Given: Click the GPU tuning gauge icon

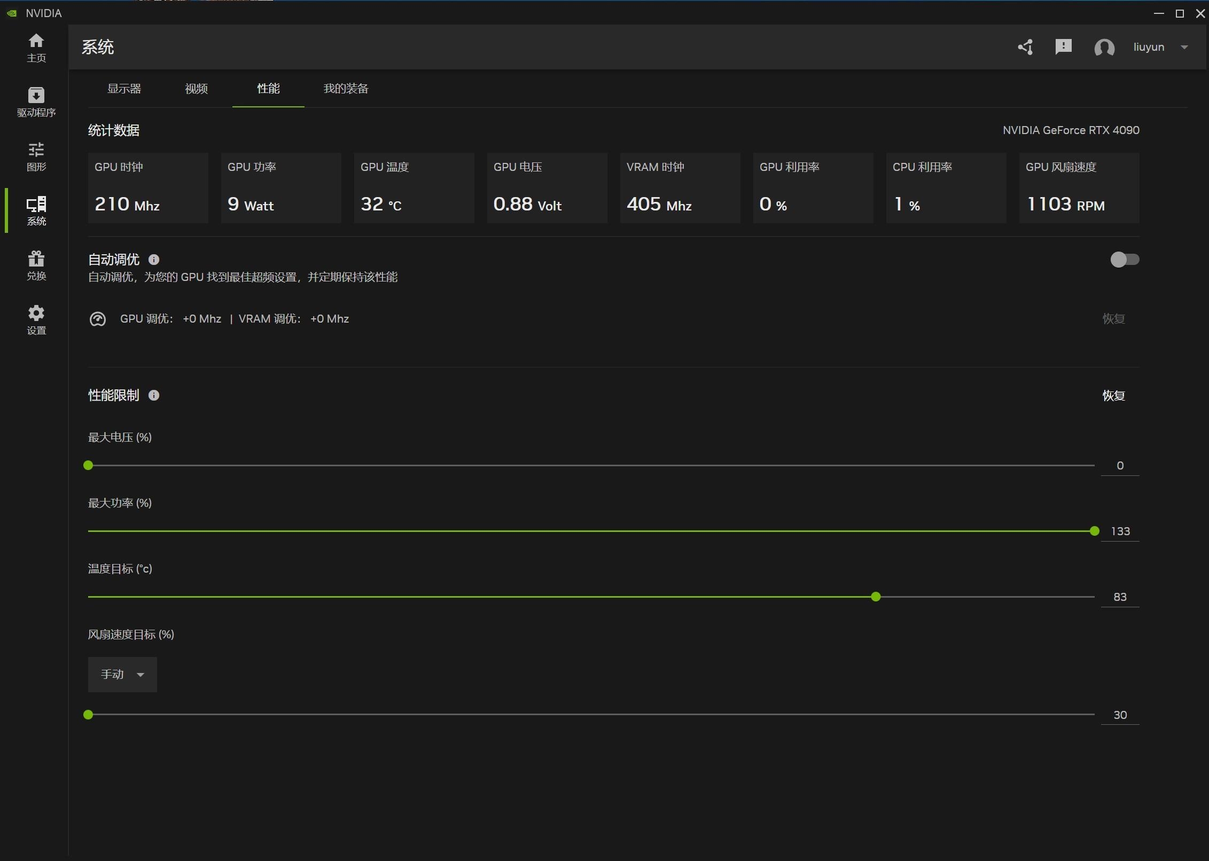Looking at the screenshot, I should 98,319.
